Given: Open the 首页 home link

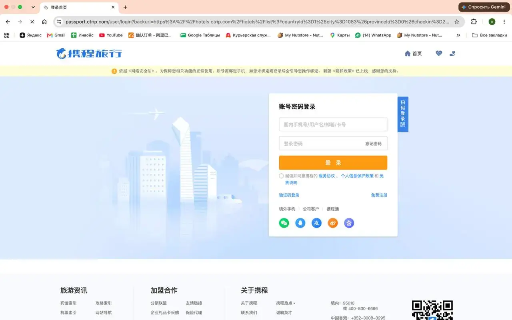Looking at the screenshot, I should [413, 53].
